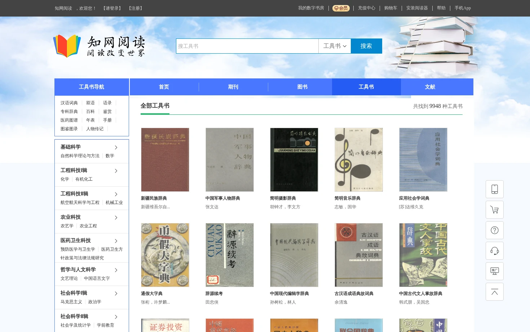The image size is (530, 332).
Task: Click the 注册 register link
Action: 136,8
